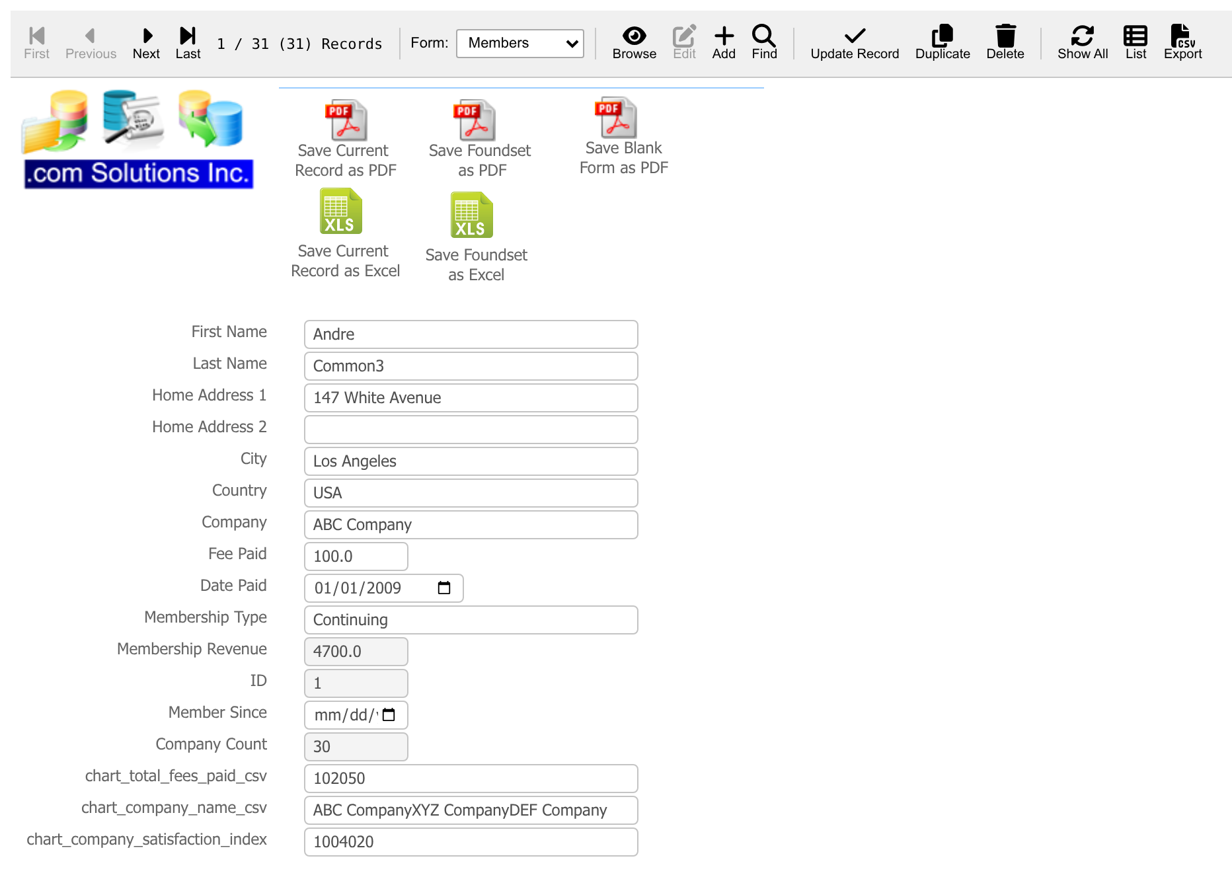The height and width of the screenshot is (883, 1232).
Task: Switch to Browse mode eye icon
Action: (634, 43)
